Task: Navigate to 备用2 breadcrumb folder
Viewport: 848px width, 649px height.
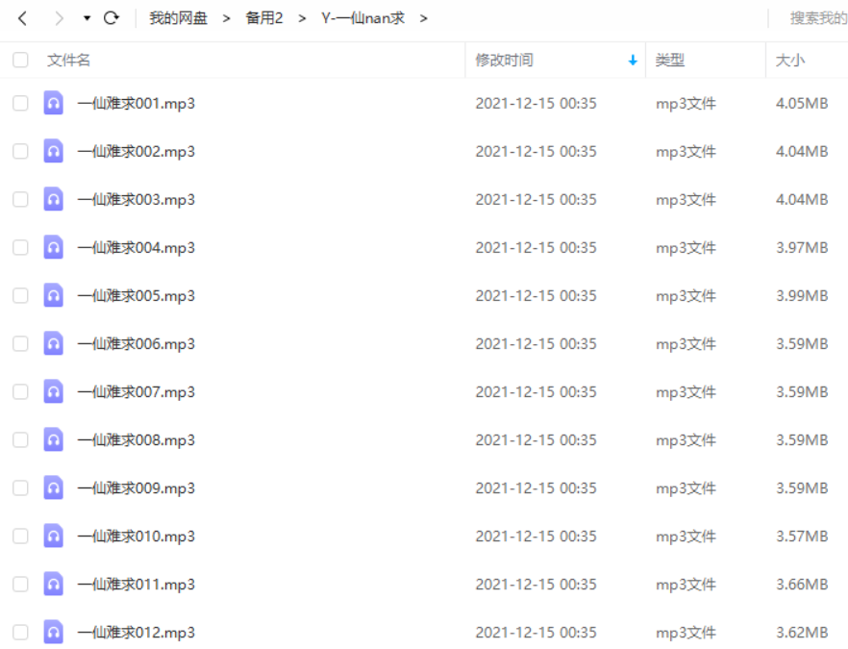Action: [x=263, y=18]
